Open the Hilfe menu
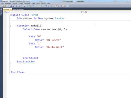Viewport: 131px width, 98px height. pyautogui.click(x=48, y=3)
